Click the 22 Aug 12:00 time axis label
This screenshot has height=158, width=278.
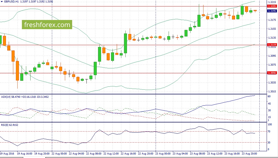click(111, 154)
